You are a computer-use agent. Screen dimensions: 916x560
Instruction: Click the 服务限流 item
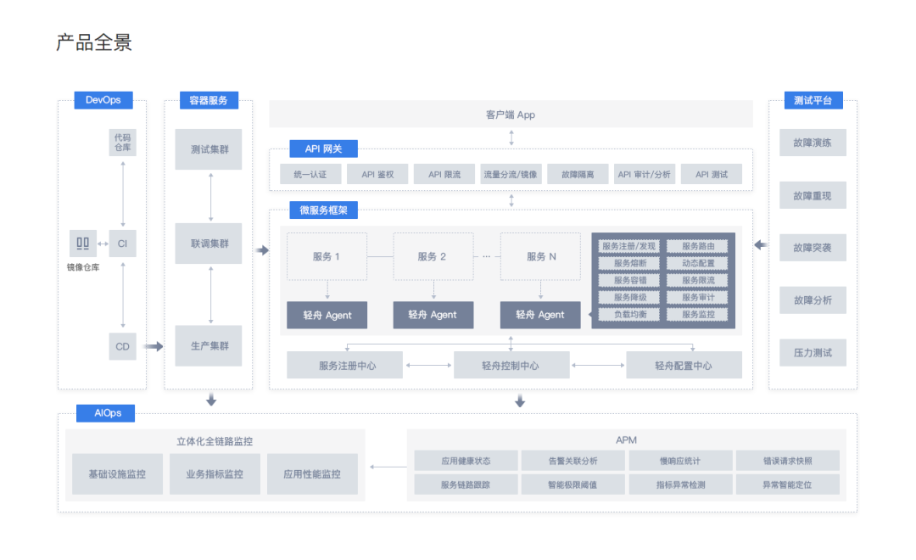[x=698, y=280]
